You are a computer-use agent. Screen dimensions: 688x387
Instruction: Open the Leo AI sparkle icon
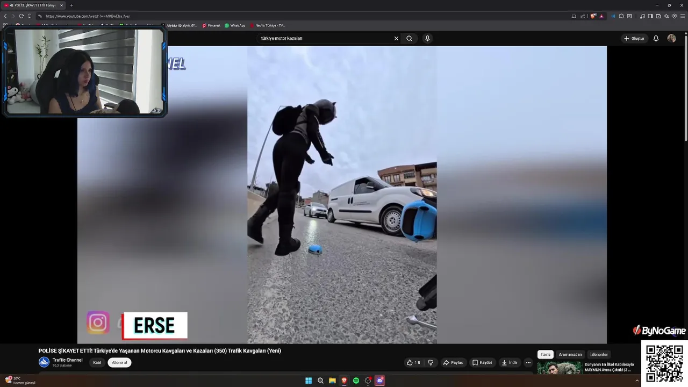[x=666, y=16]
